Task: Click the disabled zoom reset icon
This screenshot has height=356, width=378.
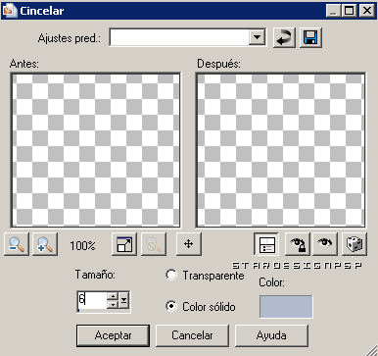Action: pos(153,244)
